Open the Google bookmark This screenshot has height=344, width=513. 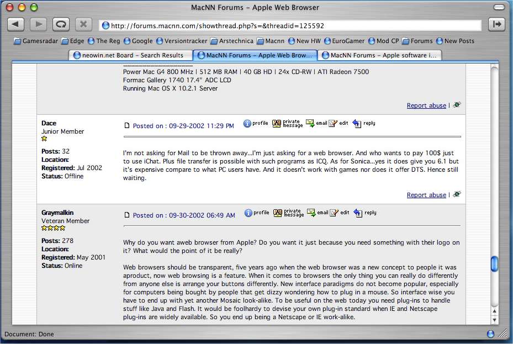pyautogui.click(x=138, y=41)
